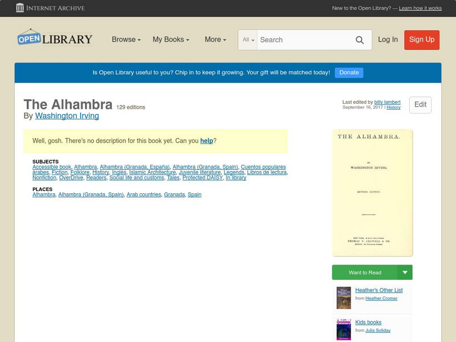Click Log In
This screenshot has width=456, height=342.
pos(388,39)
